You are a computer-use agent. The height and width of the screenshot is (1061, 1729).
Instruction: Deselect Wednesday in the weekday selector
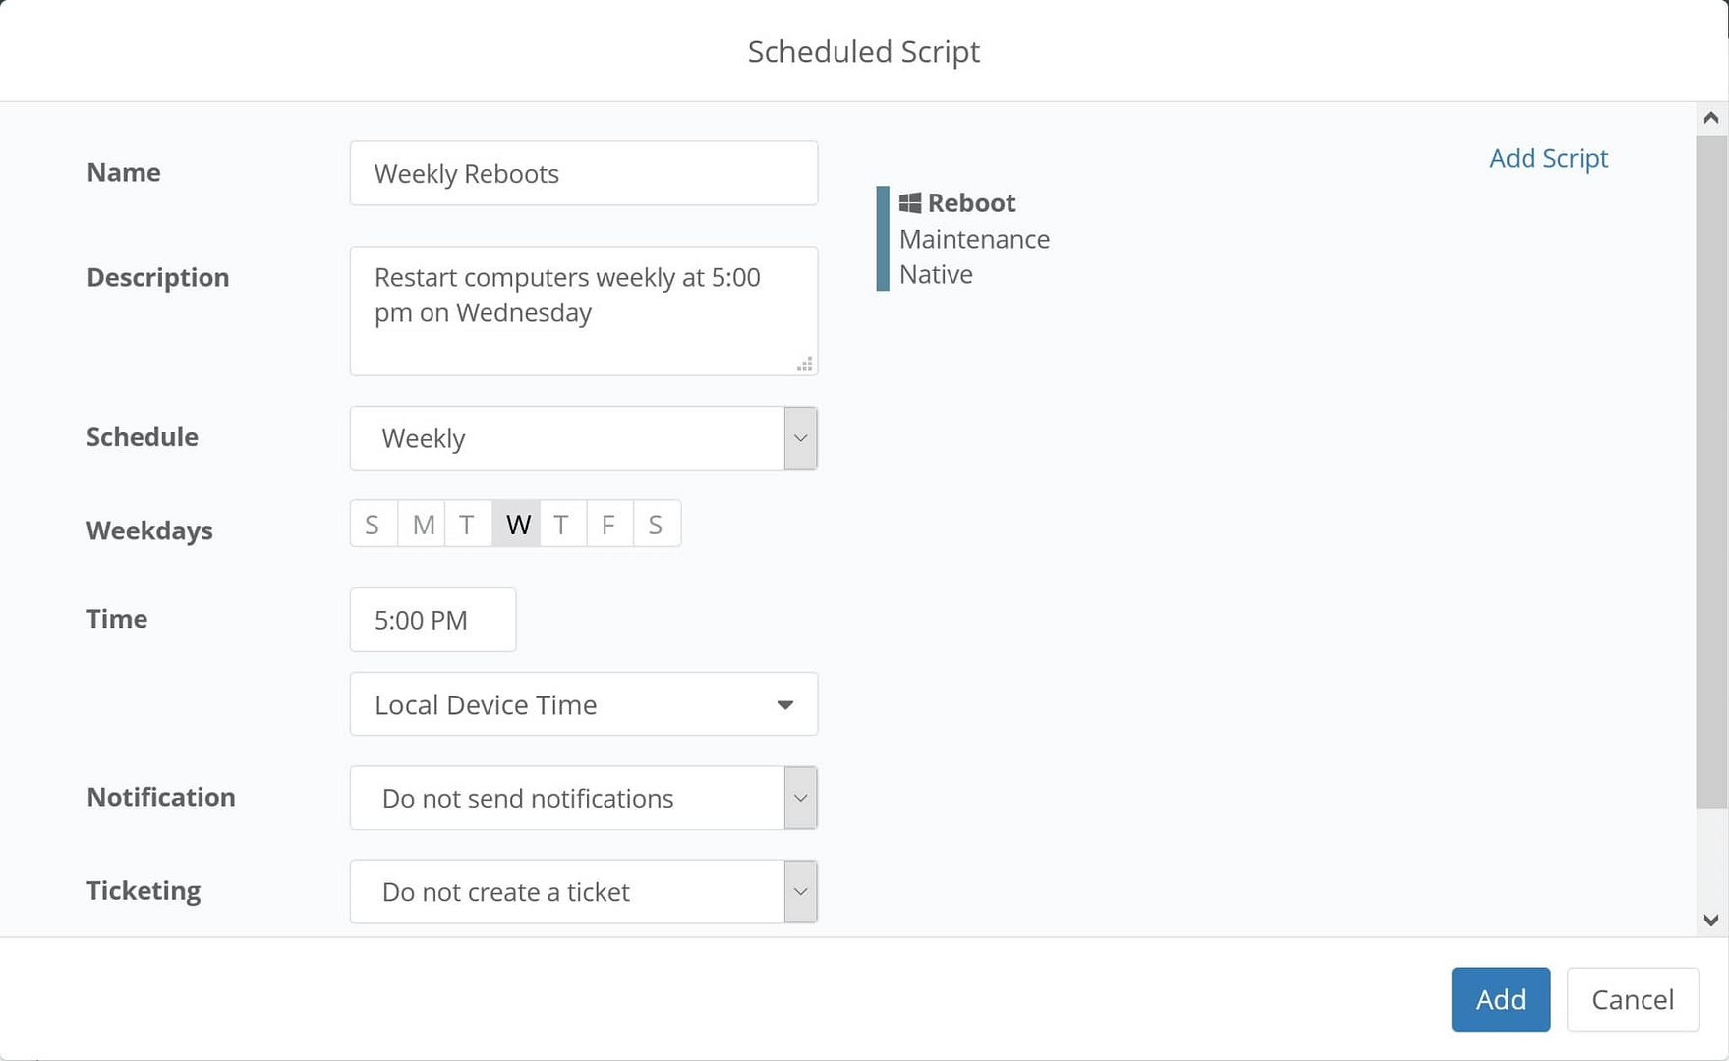(x=516, y=524)
